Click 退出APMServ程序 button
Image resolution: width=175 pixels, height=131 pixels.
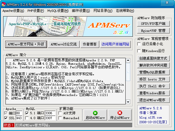click(153, 100)
